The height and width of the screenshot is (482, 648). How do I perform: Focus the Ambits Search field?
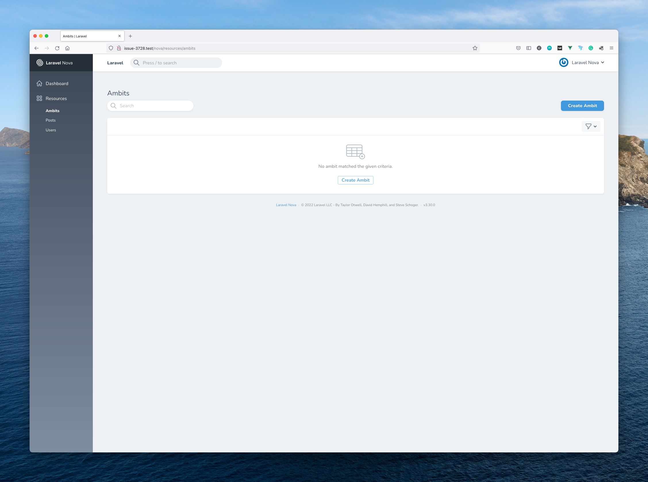pos(150,105)
